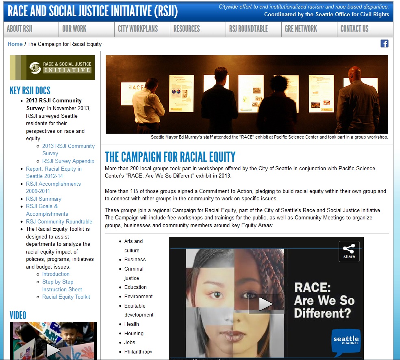Open the Facebook page icon

[385, 43]
